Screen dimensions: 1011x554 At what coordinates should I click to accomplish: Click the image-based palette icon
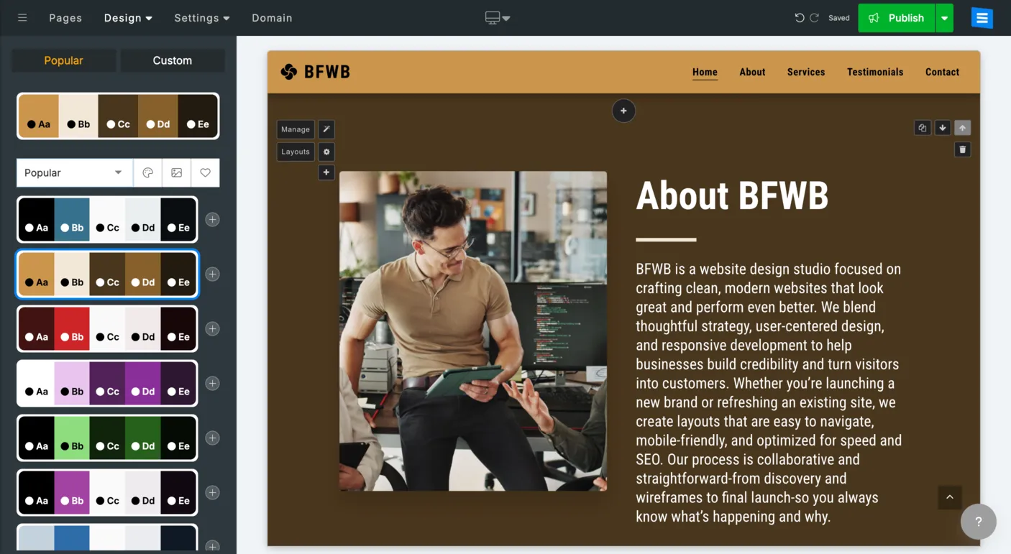point(176,172)
